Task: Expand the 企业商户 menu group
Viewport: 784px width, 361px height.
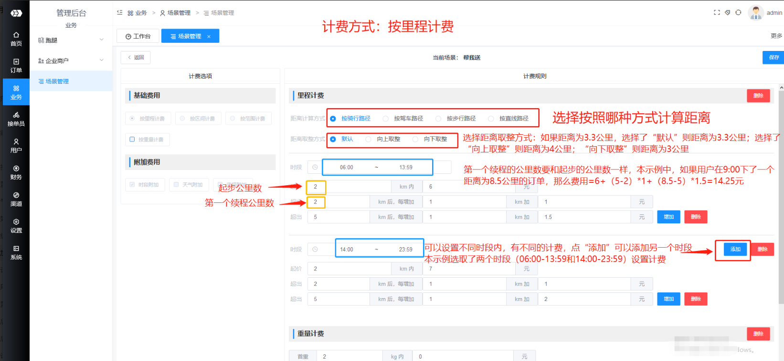Action: (x=71, y=60)
